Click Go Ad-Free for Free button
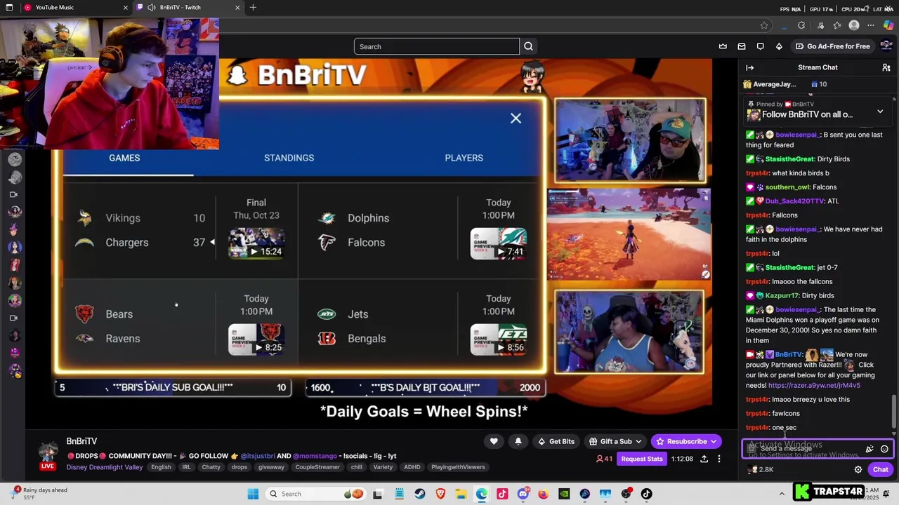Image resolution: width=899 pixels, height=505 pixels. click(x=832, y=46)
